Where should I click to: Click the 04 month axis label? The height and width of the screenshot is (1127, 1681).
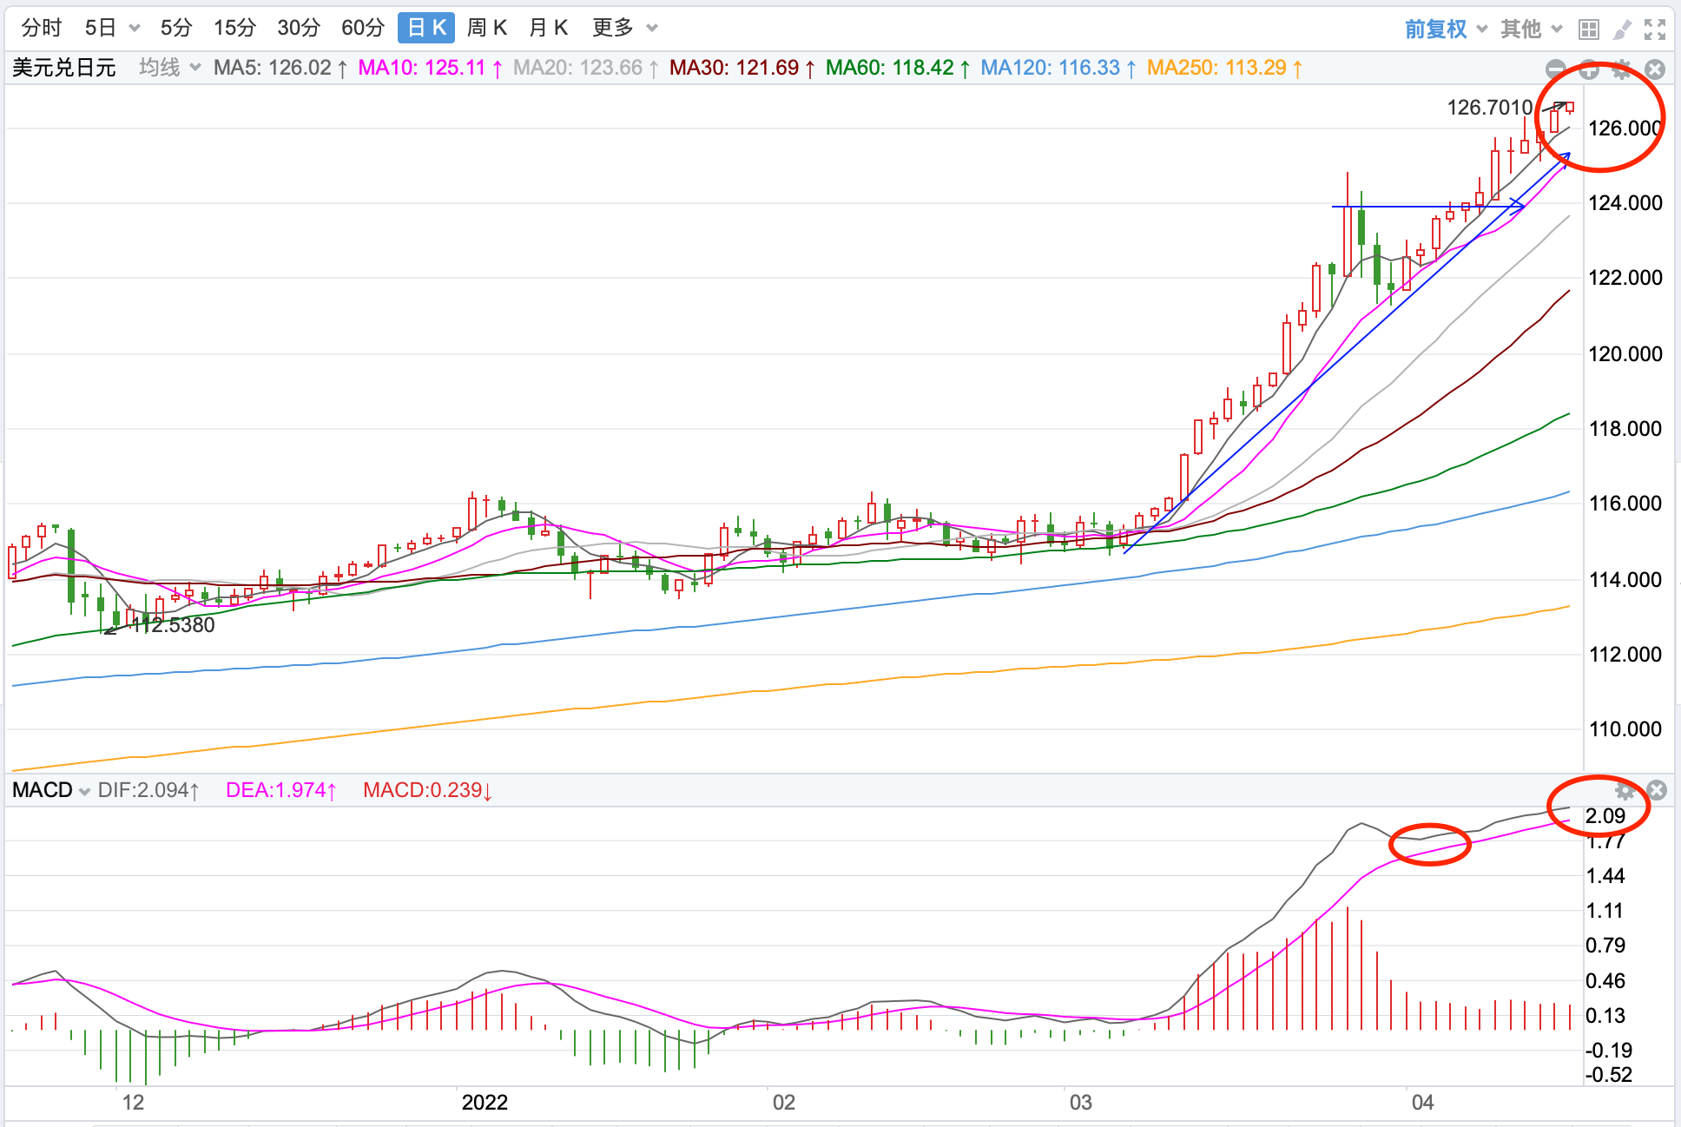click(1422, 1103)
